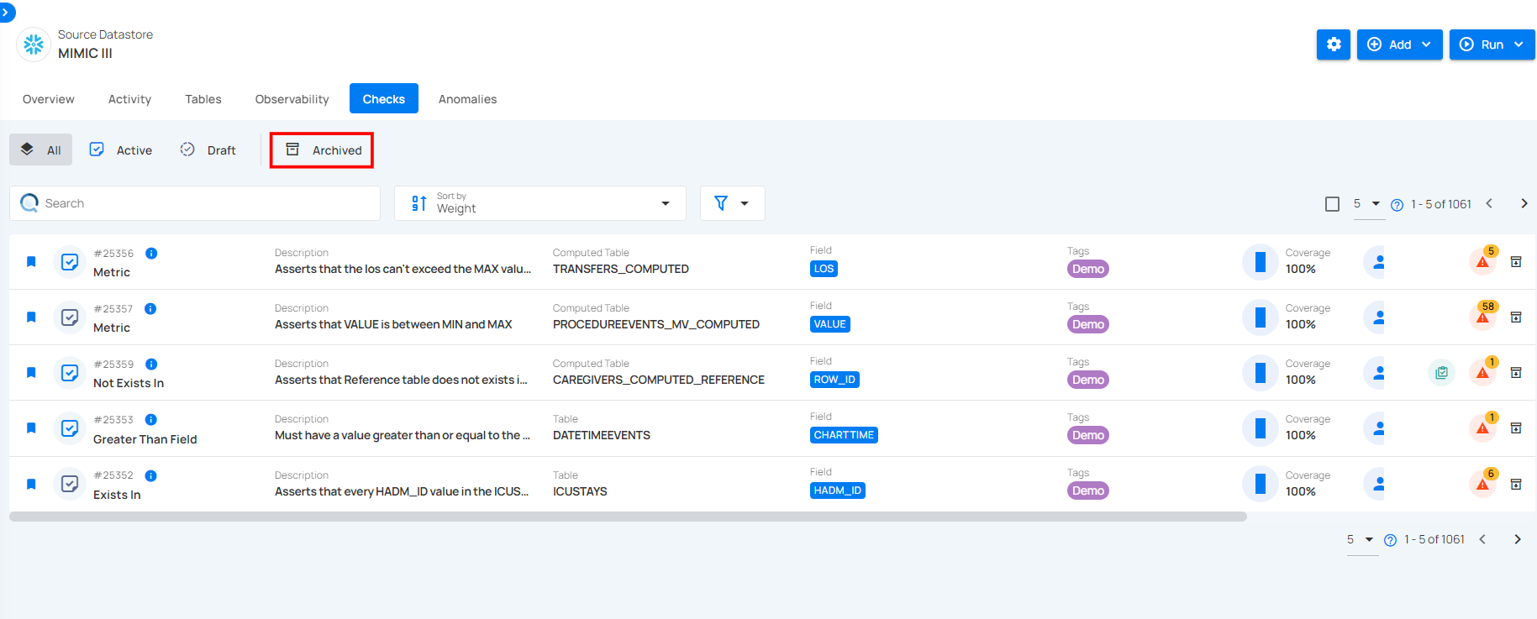Expand the Add button dropdown
1537x619 pixels.
[x=1426, y=45]
